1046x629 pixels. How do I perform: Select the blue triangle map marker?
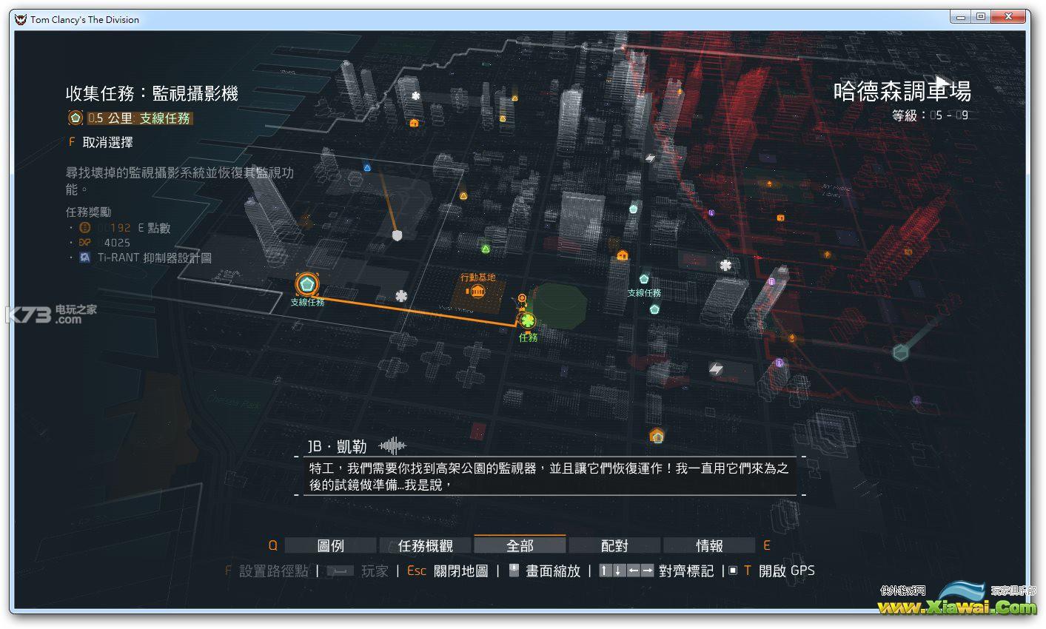click(367, 168)
